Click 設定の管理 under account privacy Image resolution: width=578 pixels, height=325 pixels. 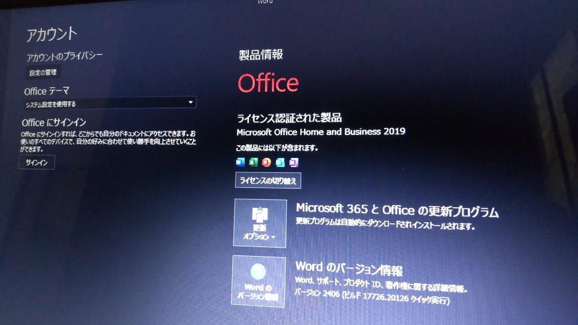(x=43, y=72)
